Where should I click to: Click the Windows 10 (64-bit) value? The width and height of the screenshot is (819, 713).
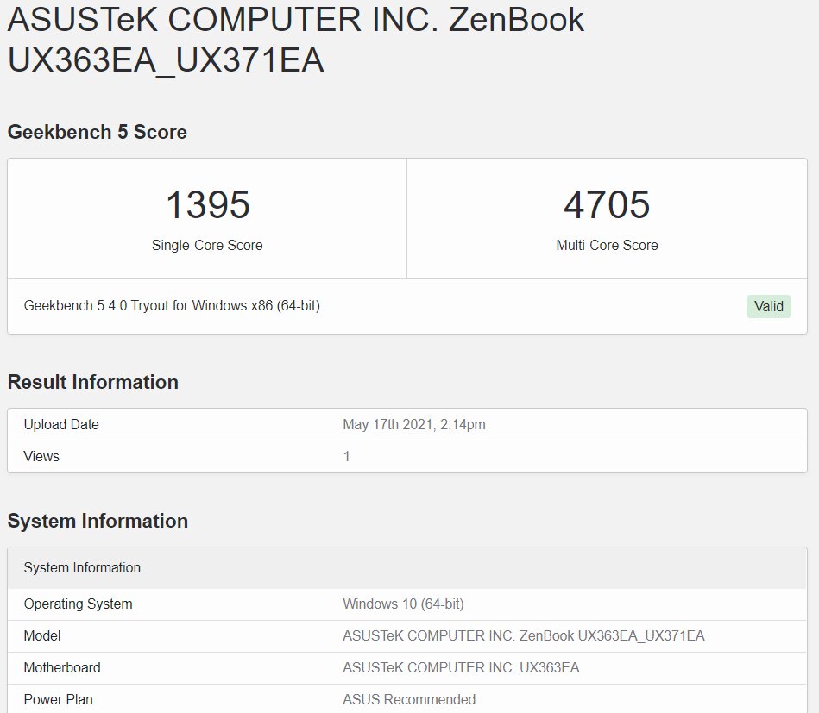click(x=403, y=604)
